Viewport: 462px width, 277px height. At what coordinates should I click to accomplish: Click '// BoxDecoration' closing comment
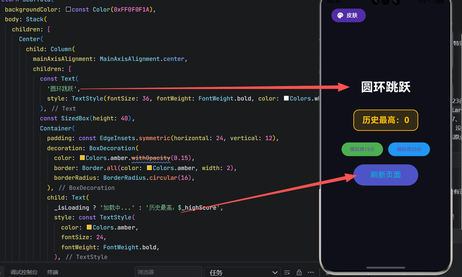point(86,188)
